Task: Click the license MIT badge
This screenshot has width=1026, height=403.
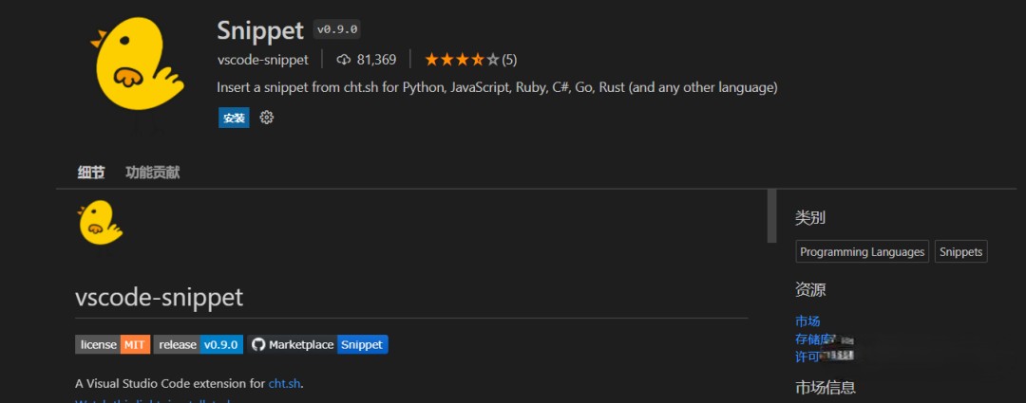Action: [x=112, y=344]
